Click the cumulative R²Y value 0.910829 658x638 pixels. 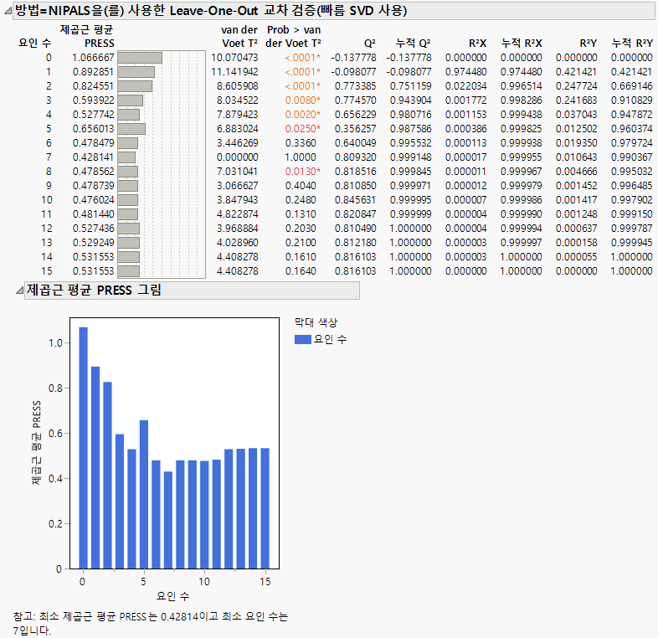click(631, 100)
